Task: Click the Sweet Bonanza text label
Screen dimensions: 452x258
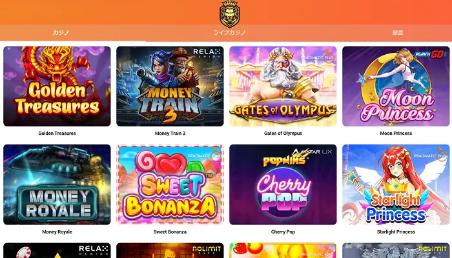Action: pos(170,232)
